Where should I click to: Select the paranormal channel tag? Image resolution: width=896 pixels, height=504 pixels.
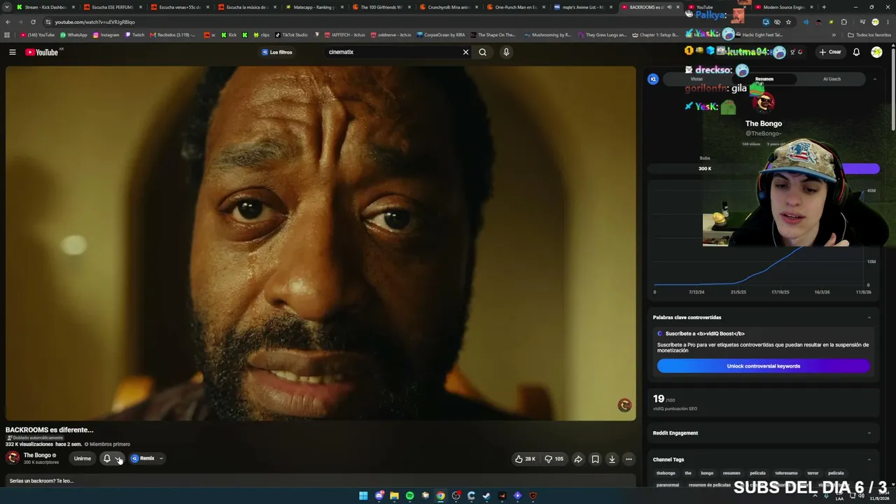tap(668, 484)
